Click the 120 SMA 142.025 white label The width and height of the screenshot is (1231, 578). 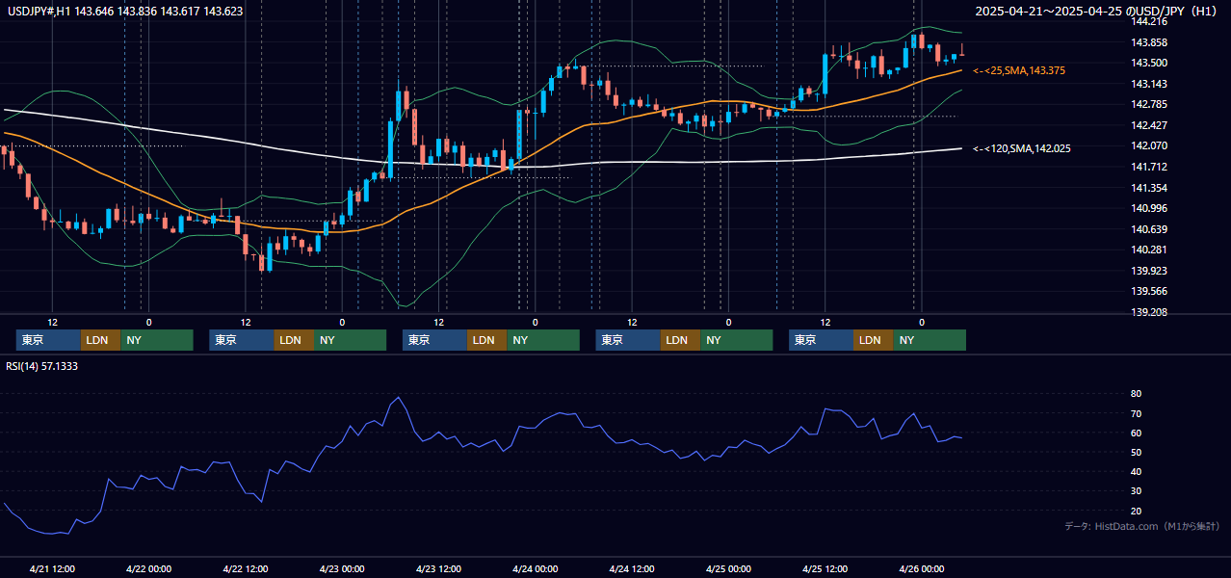(1022, 148)
